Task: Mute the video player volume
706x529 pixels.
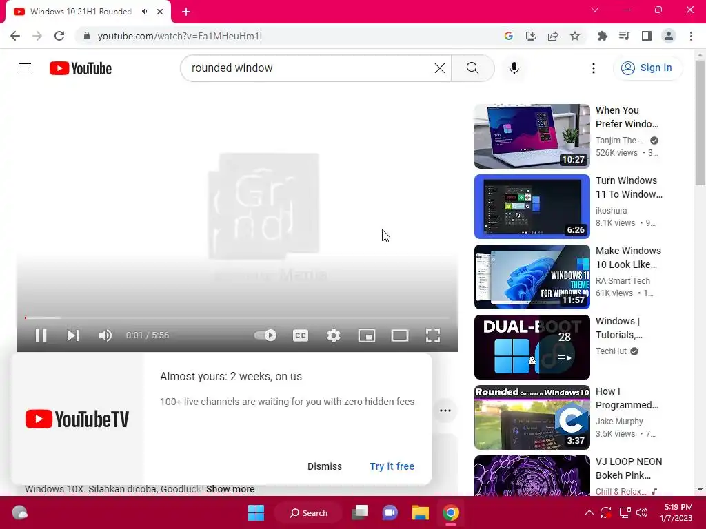Action: pos(105,335)
